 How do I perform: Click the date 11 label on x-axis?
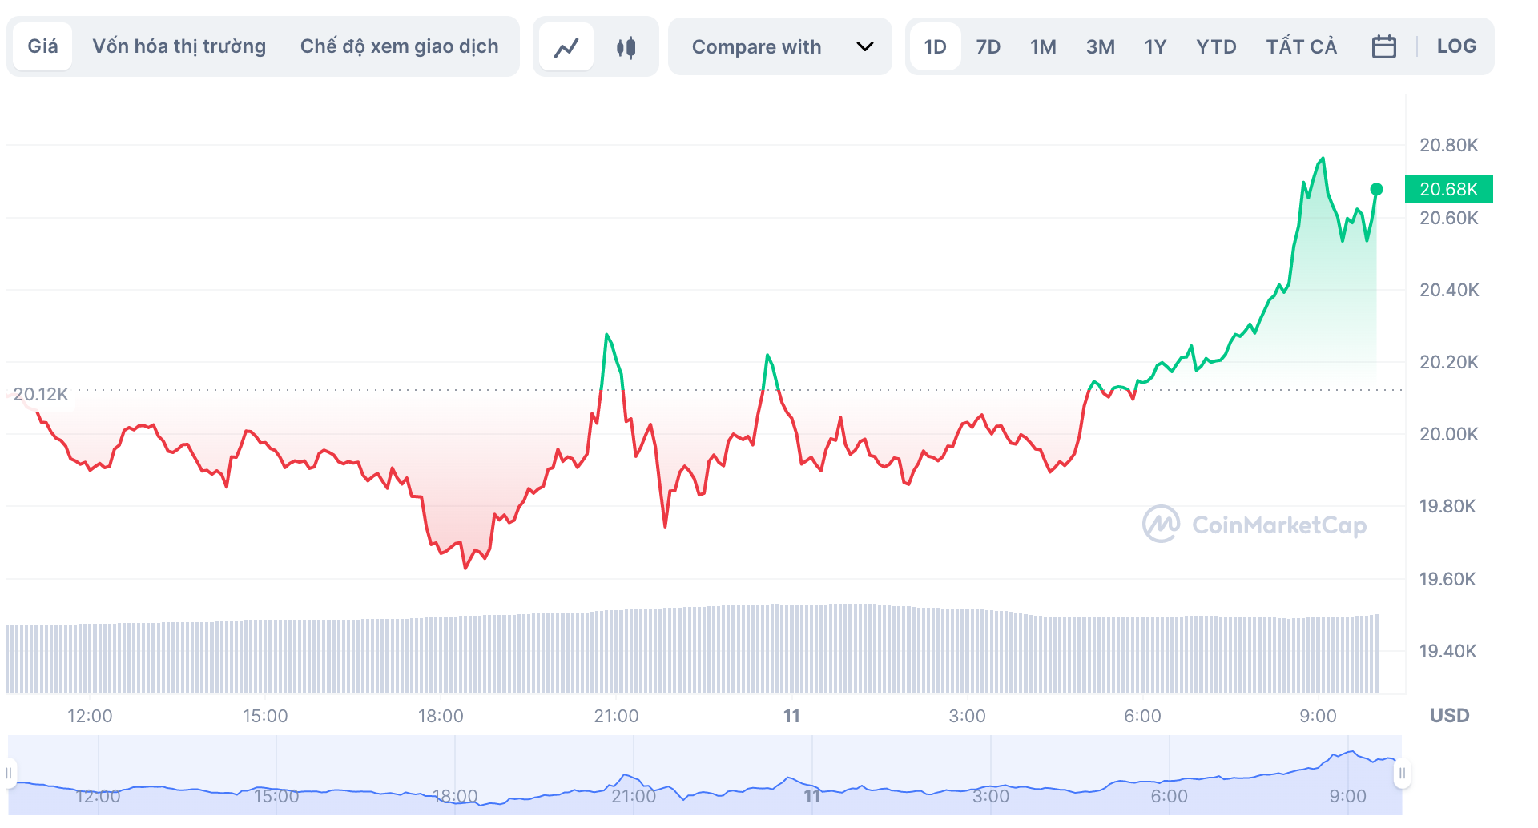click(791, 716)
